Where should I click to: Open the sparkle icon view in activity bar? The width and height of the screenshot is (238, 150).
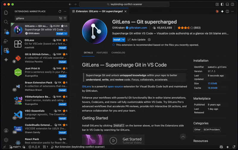click(6, 60)
